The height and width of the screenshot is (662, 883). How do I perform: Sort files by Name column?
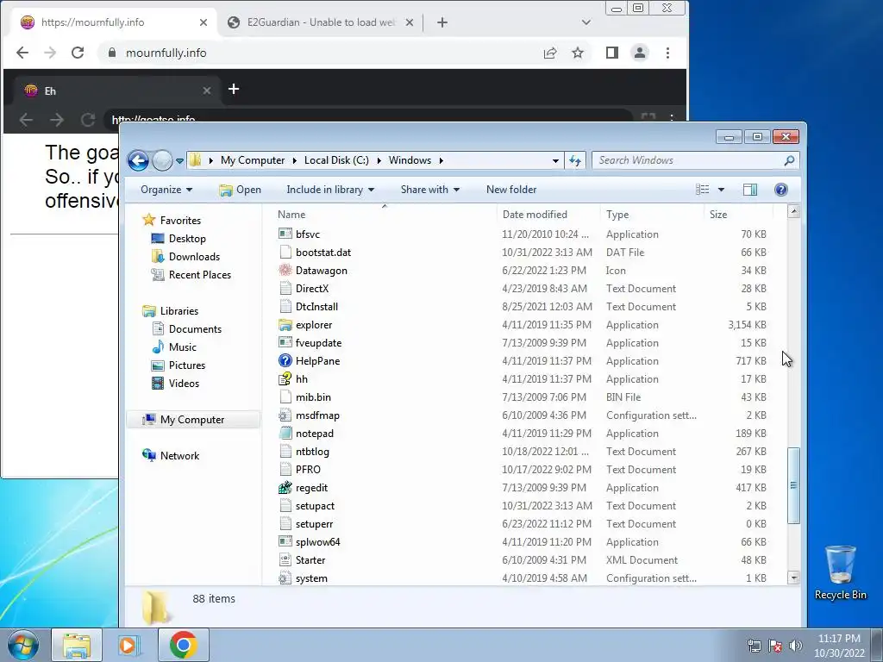(x=291, y=215)
